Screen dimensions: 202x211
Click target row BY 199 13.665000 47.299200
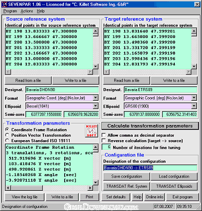[x=140, y=37]
